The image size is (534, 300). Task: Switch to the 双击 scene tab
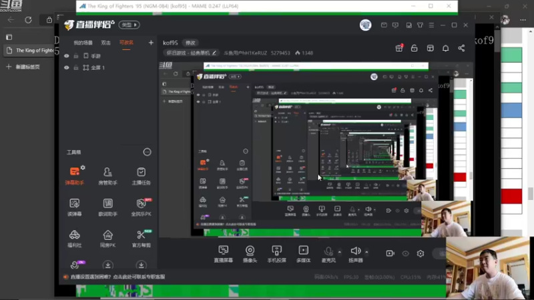click(x=106, y=43)
